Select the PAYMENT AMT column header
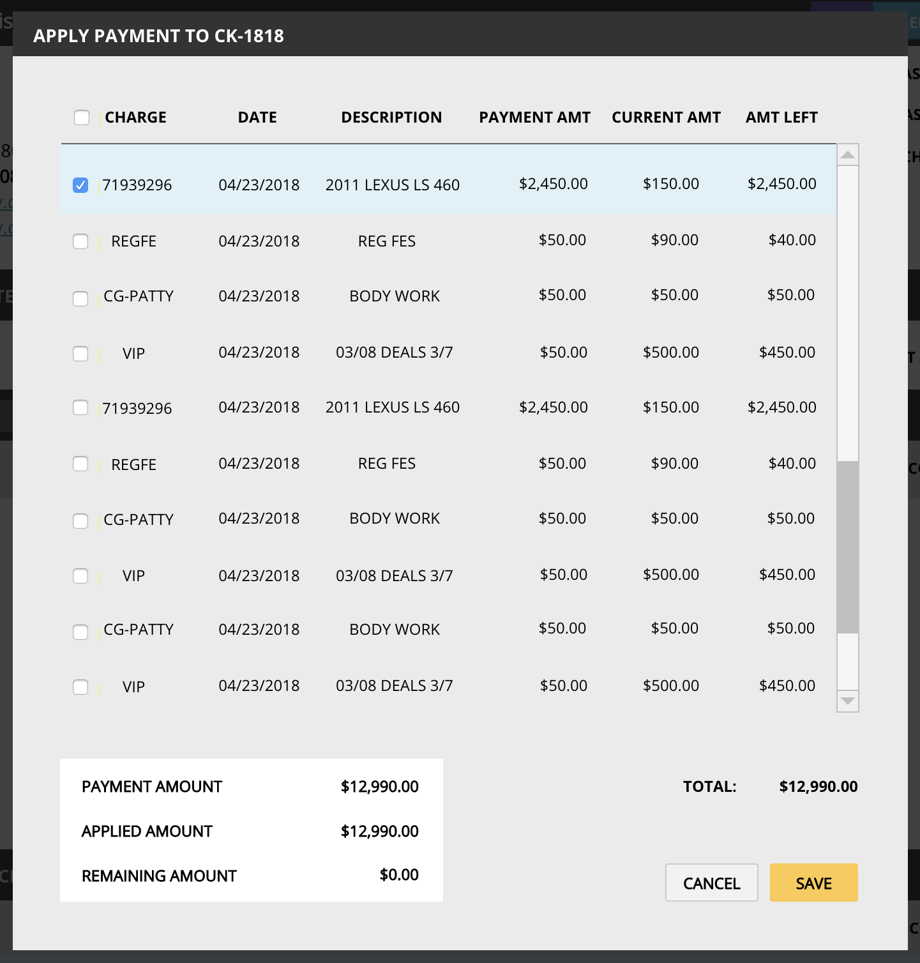This screenshot has height=963, width=920. click(534, 118)
